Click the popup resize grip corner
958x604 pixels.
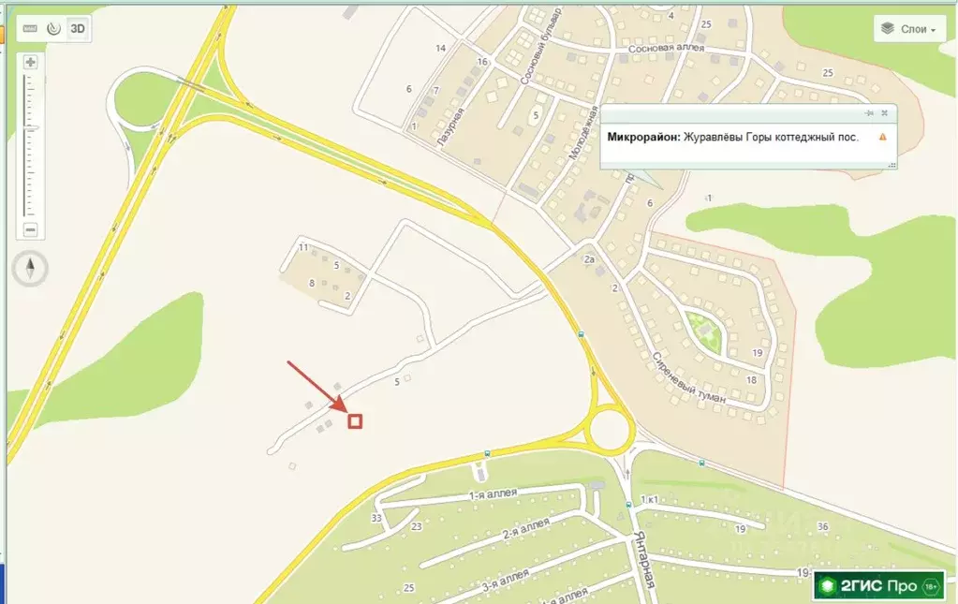(x=892, y=165)
